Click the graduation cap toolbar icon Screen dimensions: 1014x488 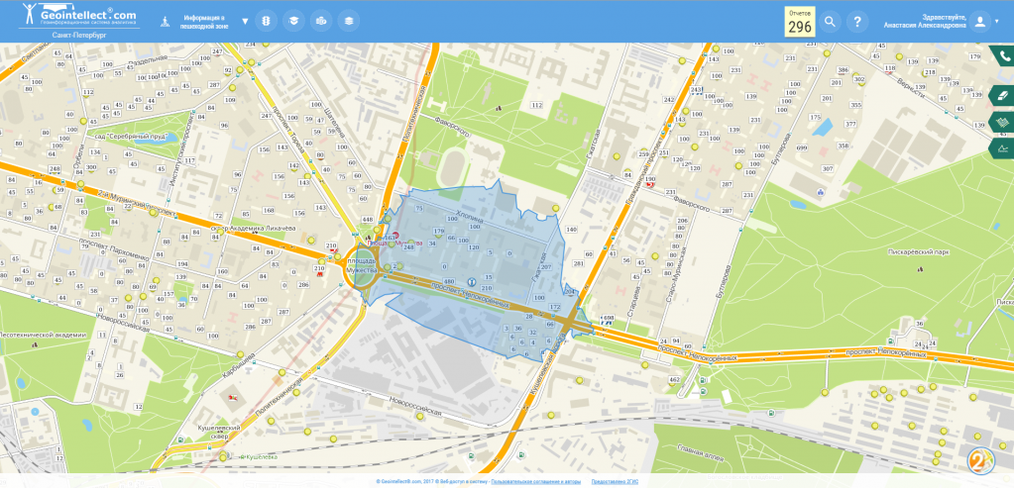point(292,21)
